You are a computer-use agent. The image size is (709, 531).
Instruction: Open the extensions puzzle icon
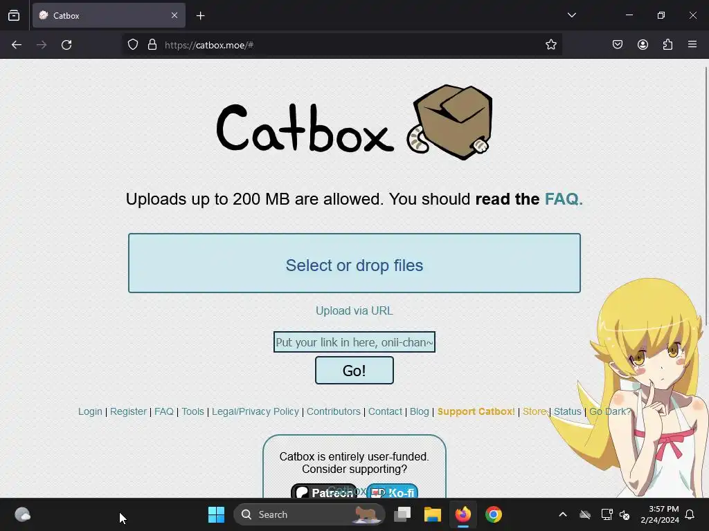click(x=667, y=45)
